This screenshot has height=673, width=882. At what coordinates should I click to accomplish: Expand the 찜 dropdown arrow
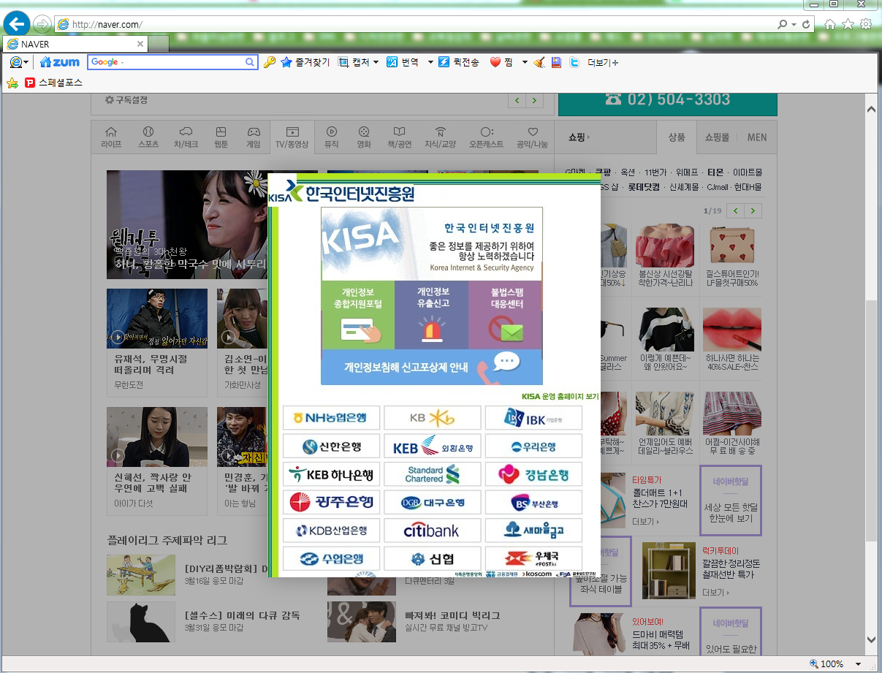click(525, 63)
